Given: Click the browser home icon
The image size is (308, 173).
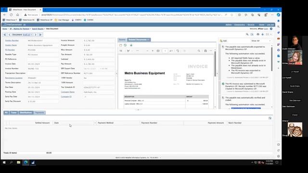Looking at the screenshot, I should [x=17, y=15].
